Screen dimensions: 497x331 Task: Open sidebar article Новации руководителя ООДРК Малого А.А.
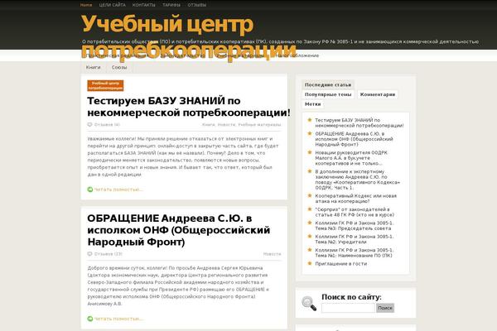click(x=351, y=158)
